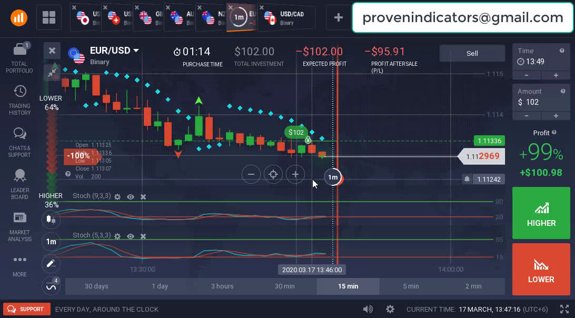Image resolution: width=575 pixels, height=318 pixels.
Task: Click the grid layout icon in top bar
Action: 49,18
